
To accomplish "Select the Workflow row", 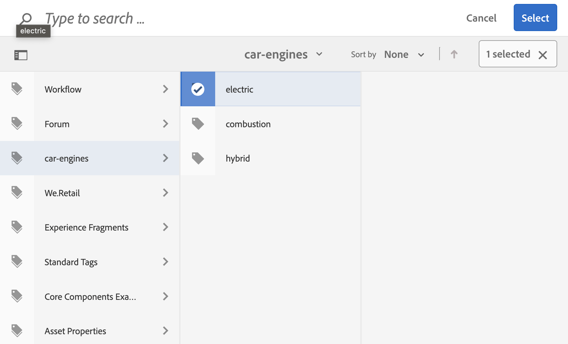I will coord(90,89).
